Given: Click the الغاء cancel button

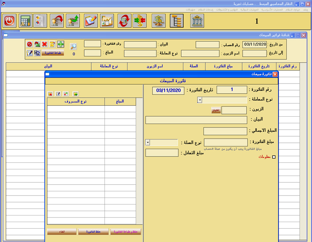Looking at the screenshot, I should click(x=62, y=232).
